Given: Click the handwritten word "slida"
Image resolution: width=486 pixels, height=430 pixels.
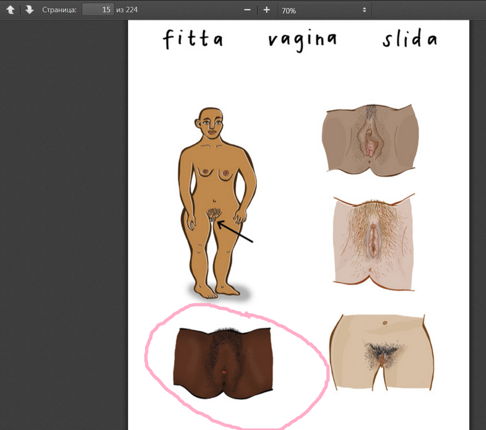Looking at the screenshot, I should click(409, 40).
